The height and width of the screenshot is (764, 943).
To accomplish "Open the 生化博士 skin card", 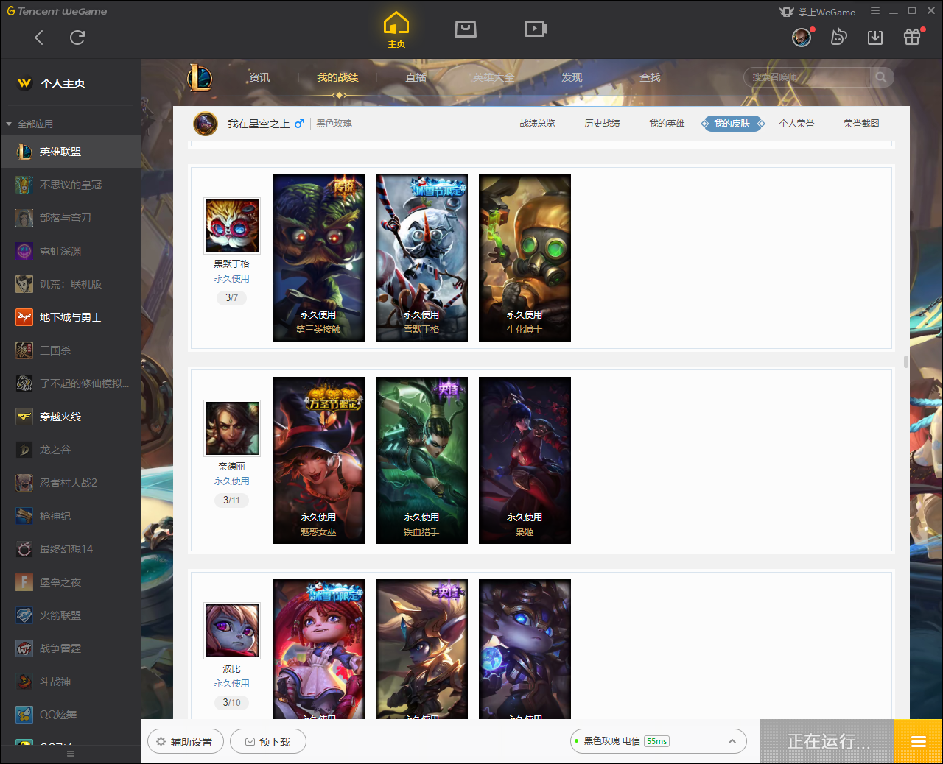I will click(x=525, y=258).
